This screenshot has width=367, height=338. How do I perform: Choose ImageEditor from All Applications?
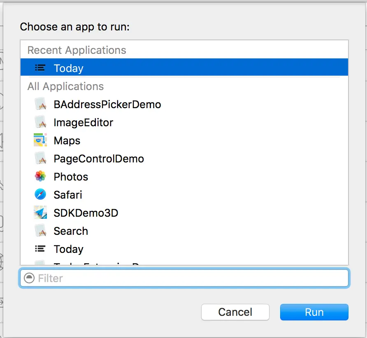(184, 123)
